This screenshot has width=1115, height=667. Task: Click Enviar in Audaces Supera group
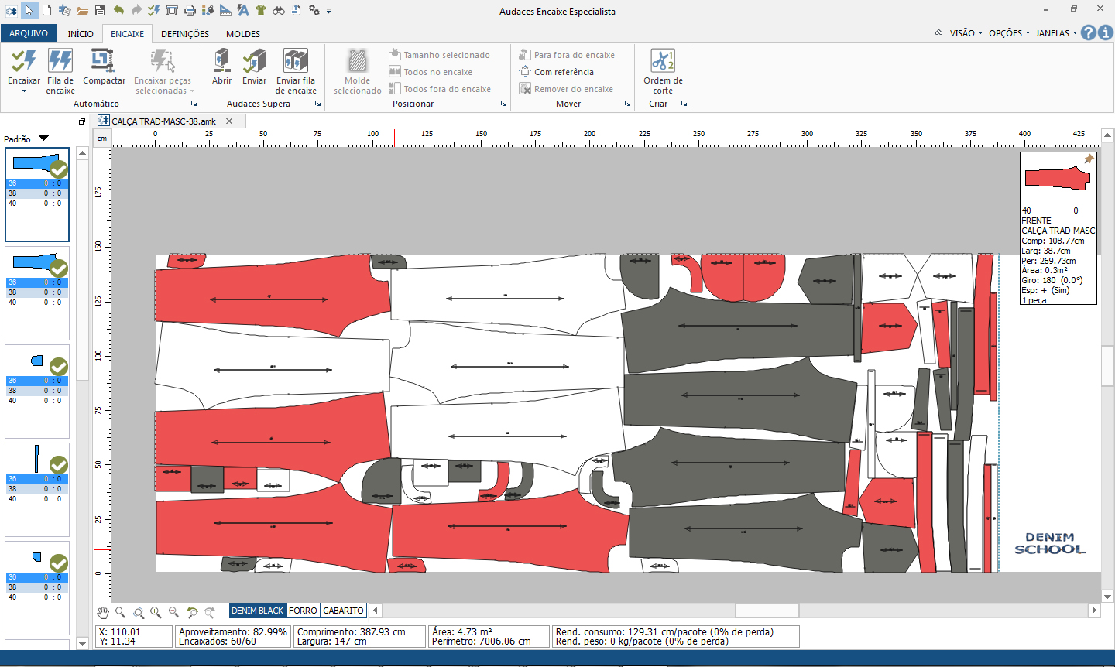(x=254, y=67)
